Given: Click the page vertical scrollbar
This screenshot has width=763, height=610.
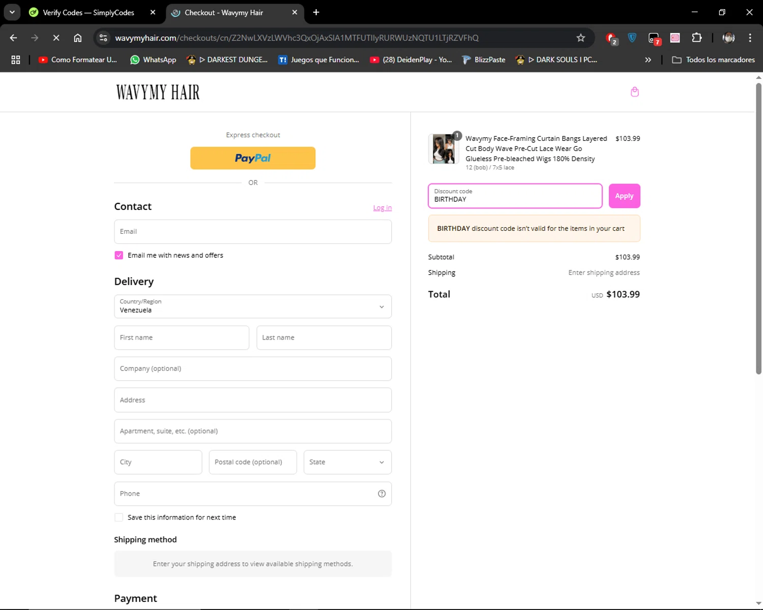Looking at the screenshot, I should [758, 229].
